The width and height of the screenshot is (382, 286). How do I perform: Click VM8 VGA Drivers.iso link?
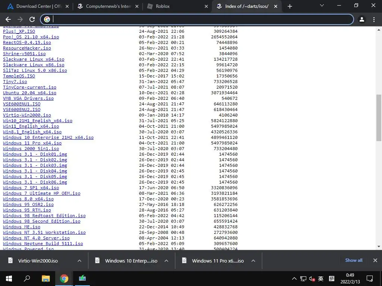click(x=28, y=98)
